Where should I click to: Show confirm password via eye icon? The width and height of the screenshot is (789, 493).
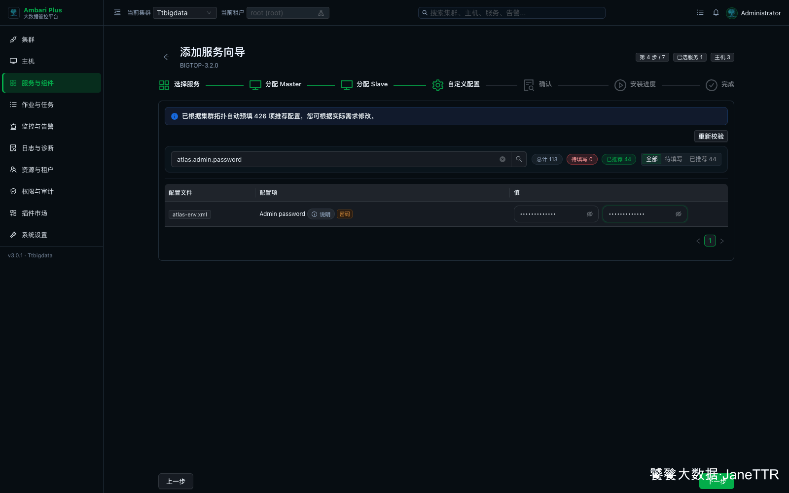(x=679, y=214)
